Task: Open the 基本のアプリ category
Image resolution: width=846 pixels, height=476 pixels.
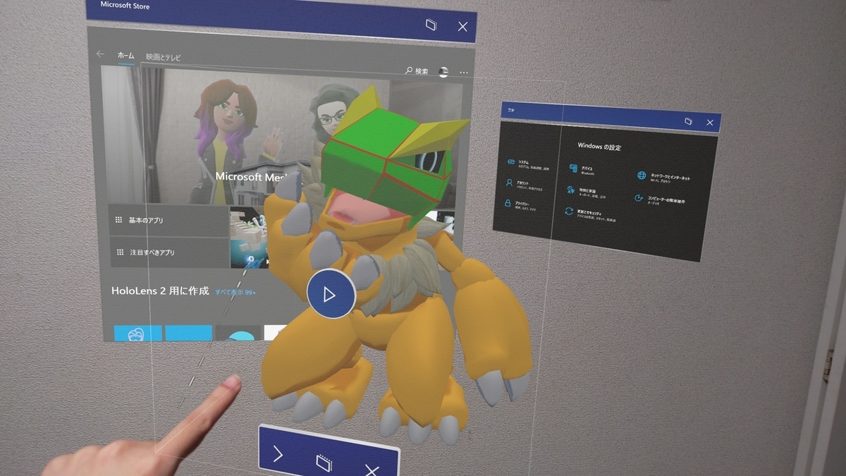Action: [169, 221]
